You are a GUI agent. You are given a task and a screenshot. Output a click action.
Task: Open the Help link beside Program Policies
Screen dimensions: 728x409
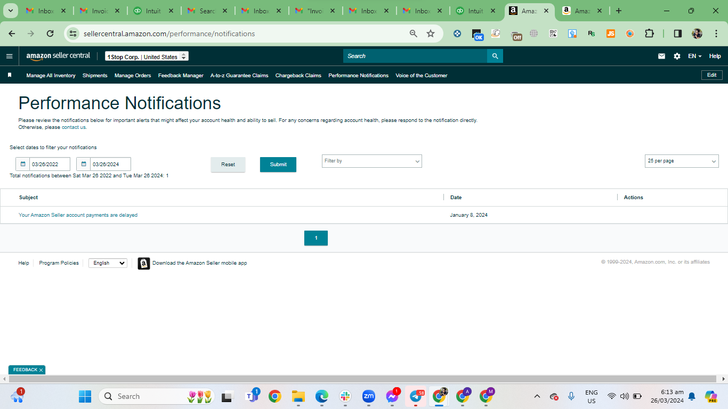click(23, 263)
